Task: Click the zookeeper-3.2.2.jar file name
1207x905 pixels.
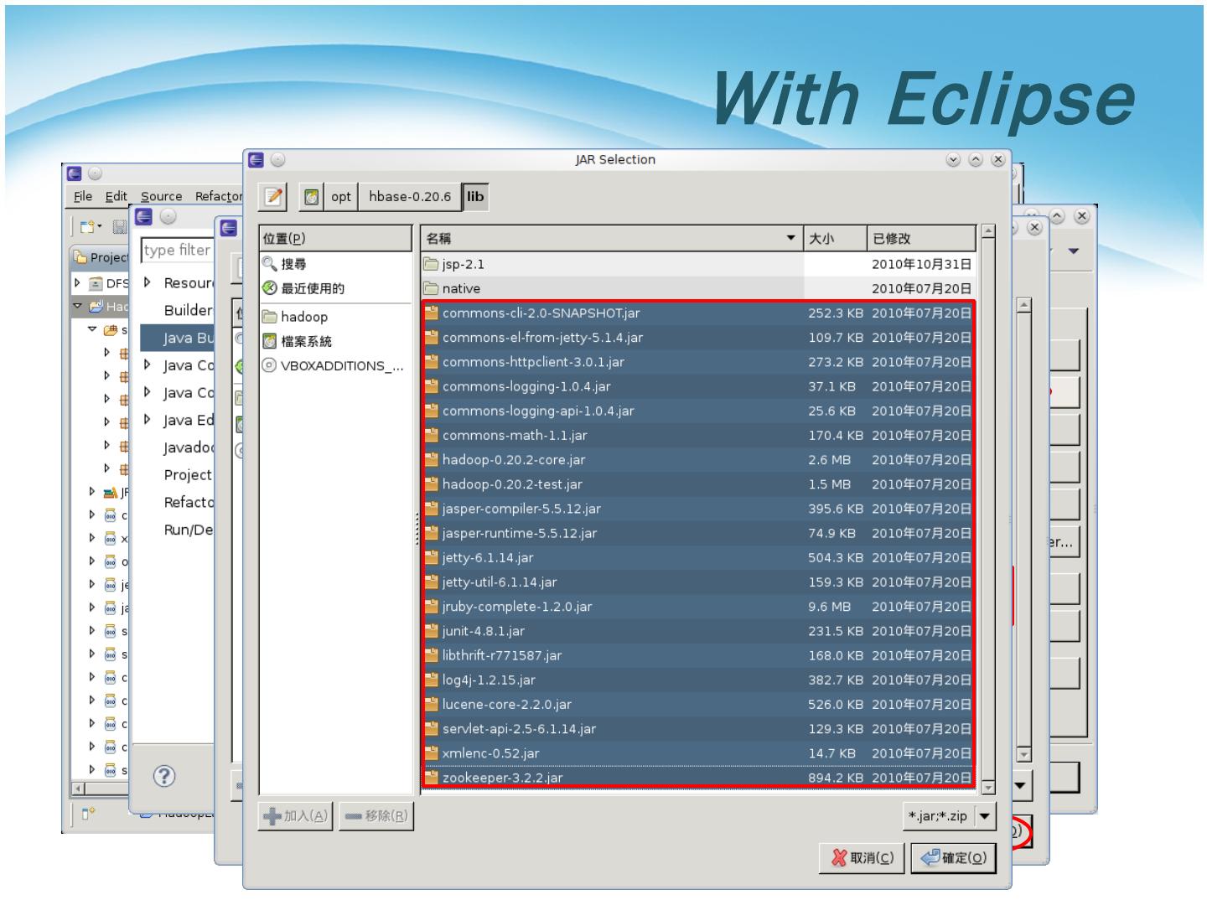Action: coord(503,778)
